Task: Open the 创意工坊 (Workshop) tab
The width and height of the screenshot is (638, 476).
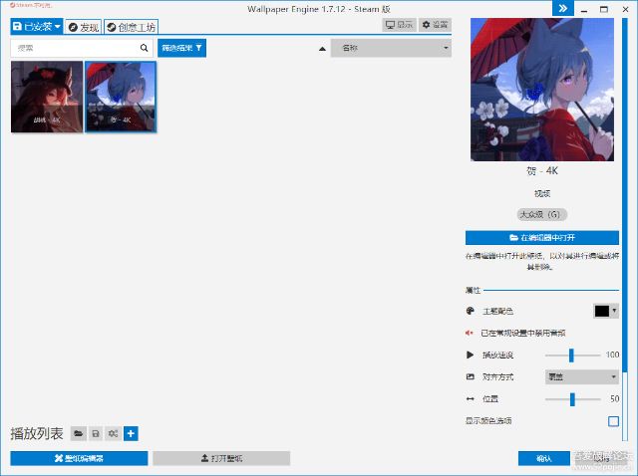Action: pyautogui.click(x=131, y=27)
